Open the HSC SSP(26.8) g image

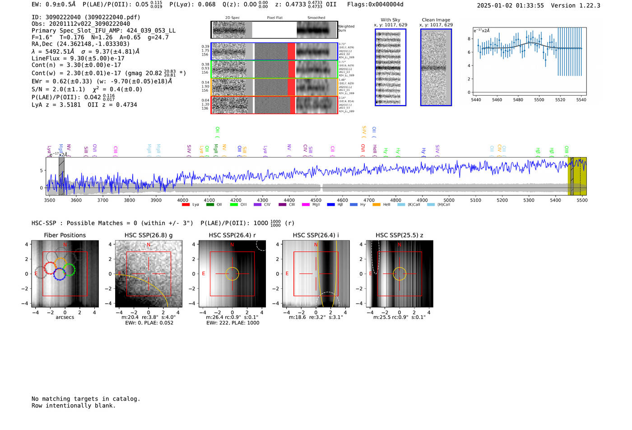pyautogui.click(x=149, y=274)
